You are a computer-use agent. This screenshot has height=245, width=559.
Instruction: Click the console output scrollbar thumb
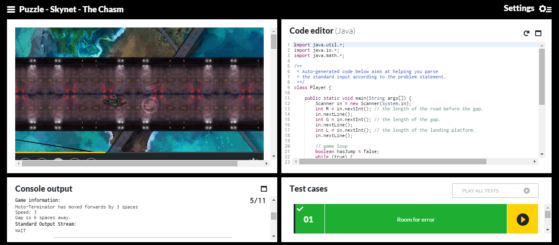coord(274,216)
